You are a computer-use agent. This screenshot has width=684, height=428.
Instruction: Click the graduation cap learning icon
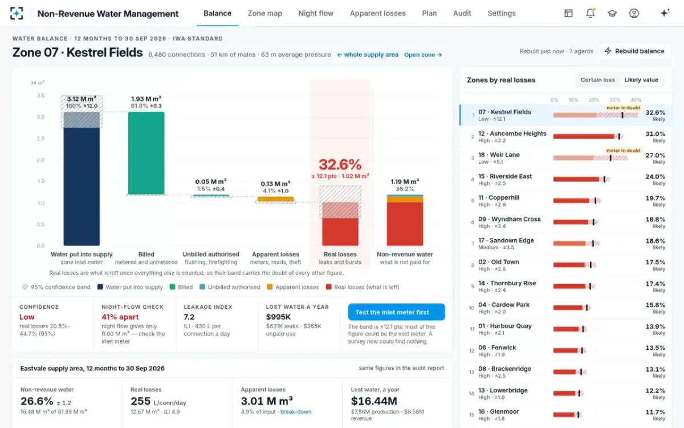click(612, 13)
